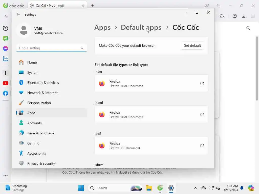Click the Find a setting search icon
The image size is (259, 194).
point(82,48)
